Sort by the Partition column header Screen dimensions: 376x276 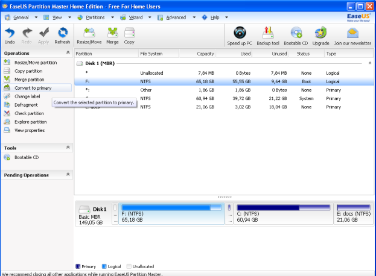pos(106,54)
